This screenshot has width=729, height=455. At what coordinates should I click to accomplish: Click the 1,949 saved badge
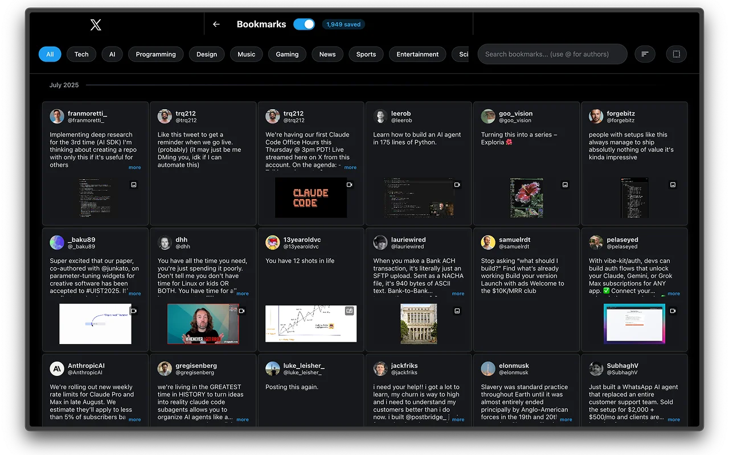tap(343, 24)
